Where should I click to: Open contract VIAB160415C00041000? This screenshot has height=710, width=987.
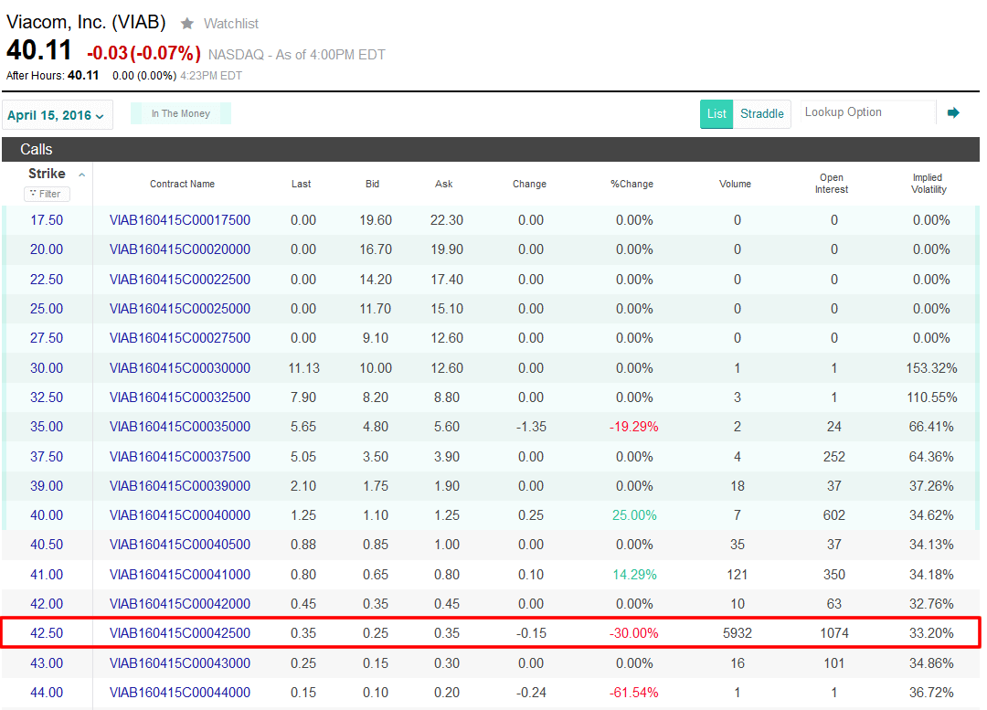pyautogui.click(x=180, y=575)
